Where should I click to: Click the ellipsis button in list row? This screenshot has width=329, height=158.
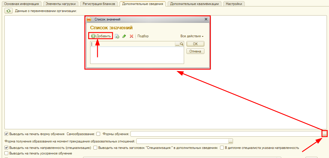tap(177, 44)
